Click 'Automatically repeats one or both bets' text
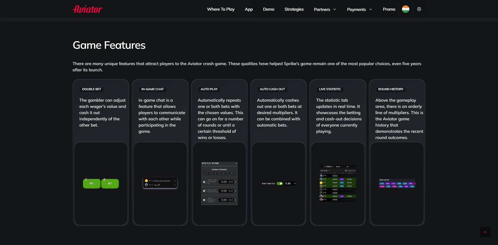 click(x=220, y=119)
